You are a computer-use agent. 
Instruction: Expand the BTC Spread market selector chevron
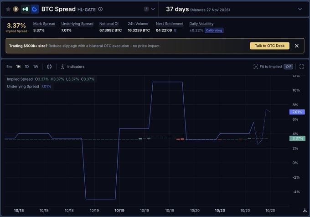pyautogui.click(x=153, y=9)
